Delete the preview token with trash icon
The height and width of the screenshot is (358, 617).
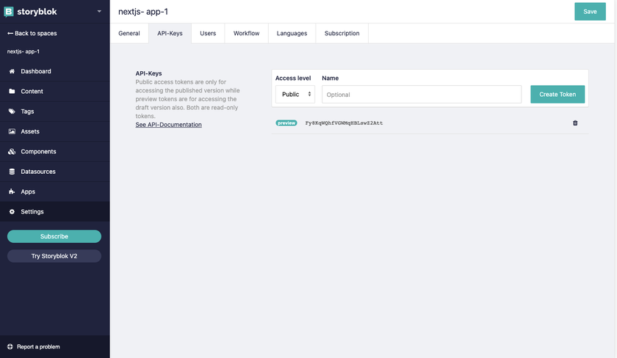(575, 123)
